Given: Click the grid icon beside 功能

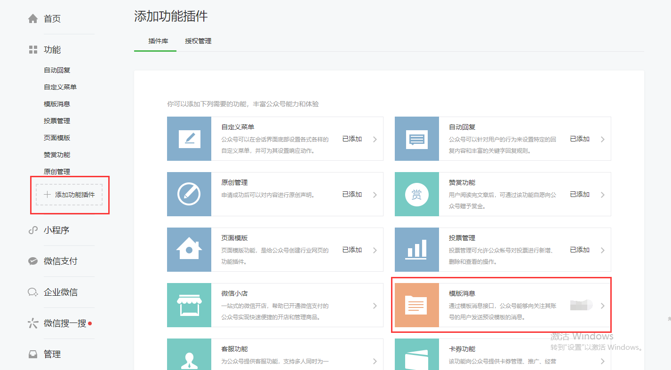Looking at the screenshot, I should (x=33, y=50).
